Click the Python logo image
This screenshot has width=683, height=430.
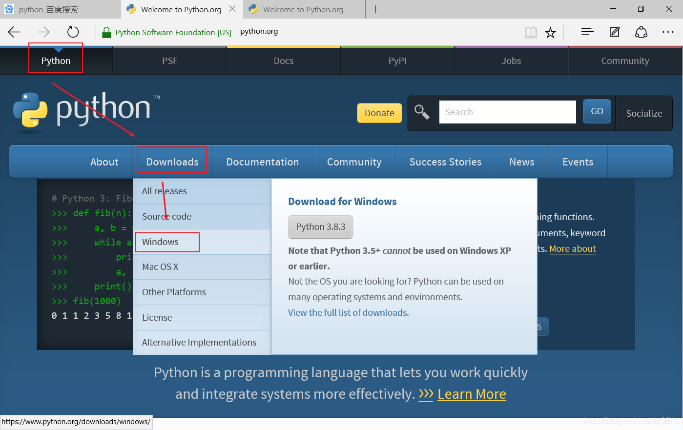pos(87,113)
